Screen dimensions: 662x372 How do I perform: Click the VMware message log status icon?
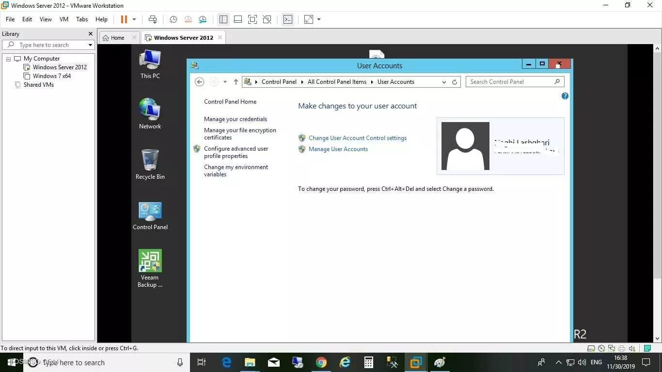pos(647,348)
